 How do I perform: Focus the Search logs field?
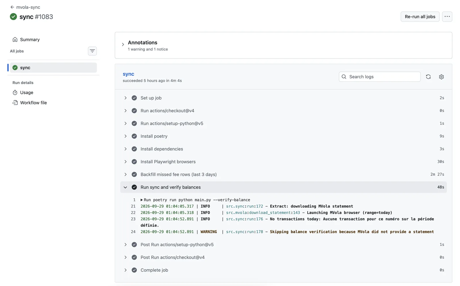point(379,77)
